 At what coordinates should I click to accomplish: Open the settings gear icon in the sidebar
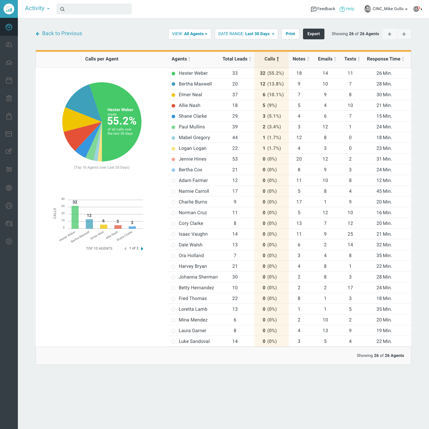pyautogui.click(x=9, y=241)
